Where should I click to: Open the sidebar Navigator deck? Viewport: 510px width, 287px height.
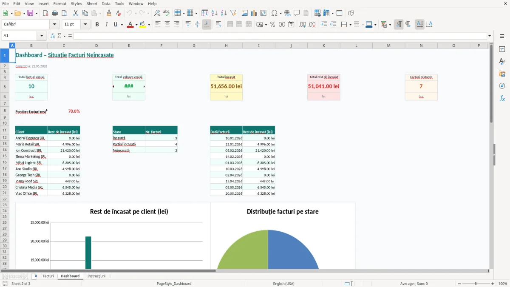click(502, 86)
